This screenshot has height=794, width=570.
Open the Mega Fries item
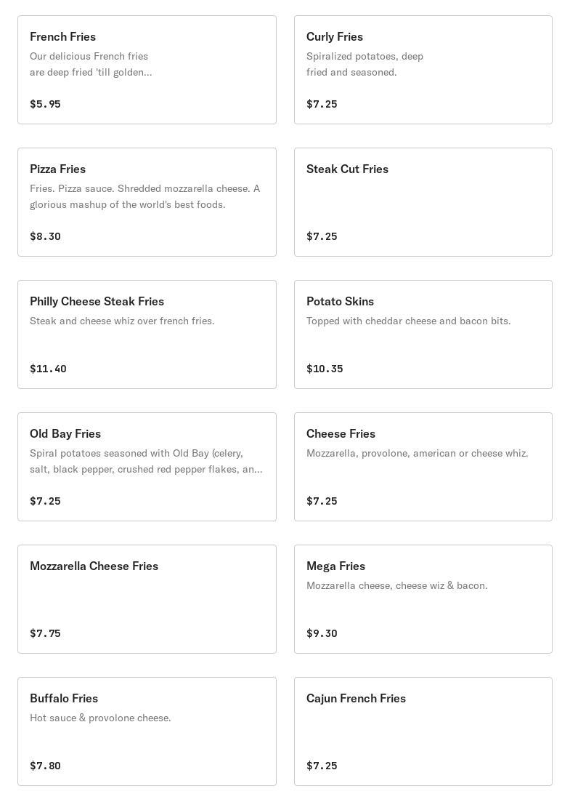423,599
